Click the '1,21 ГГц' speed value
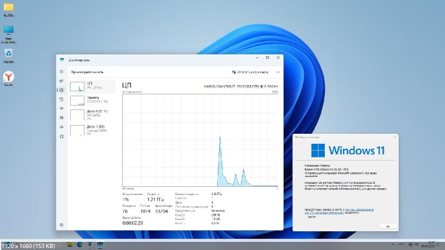Viewport: 445px width, 250px height. 155,199
